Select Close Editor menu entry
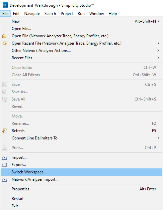Viewport: 163px width, 210px height. [82, 67]
